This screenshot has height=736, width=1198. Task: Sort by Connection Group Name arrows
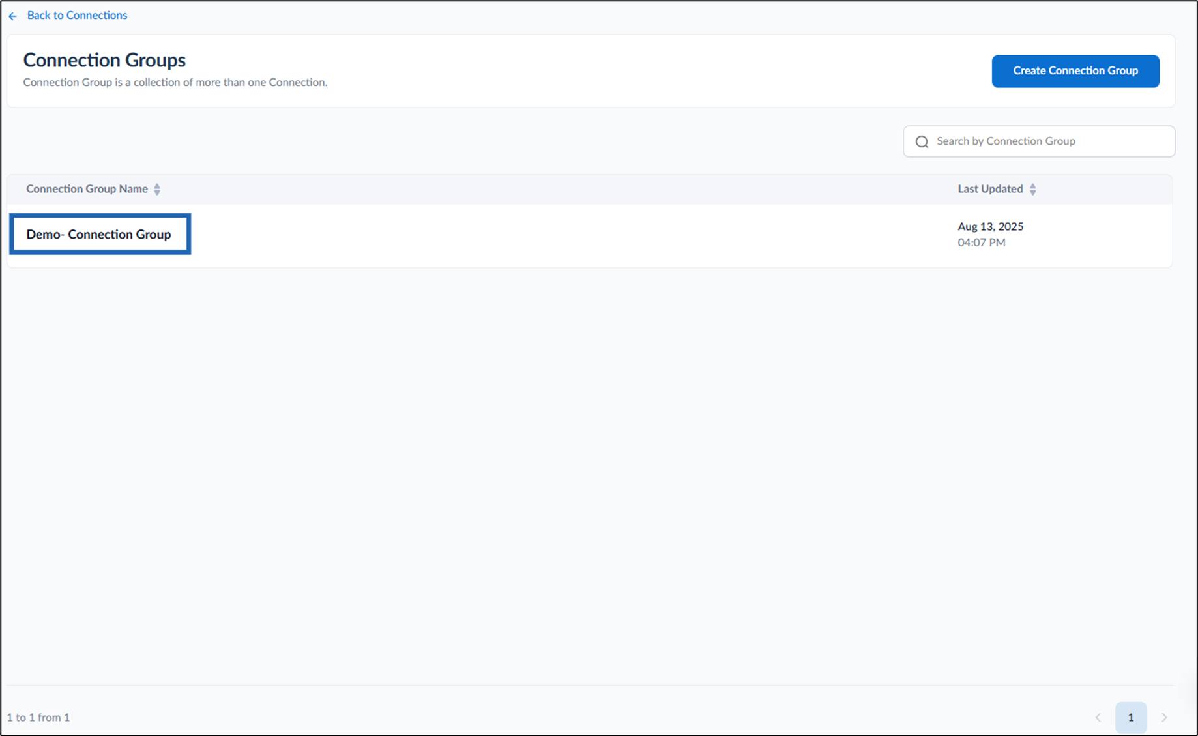pos(157,189)
